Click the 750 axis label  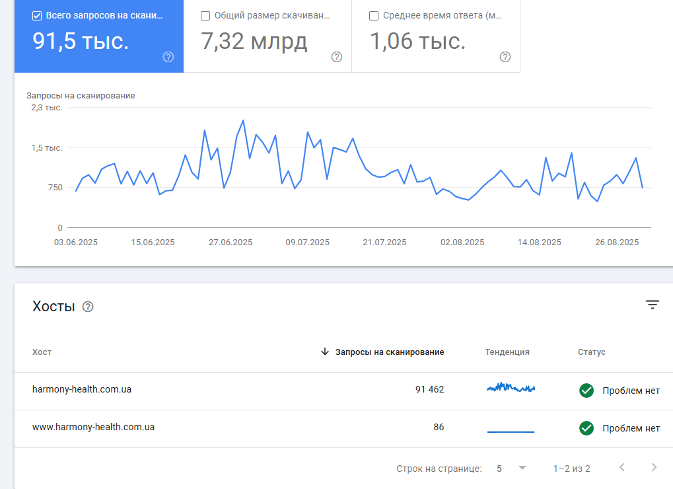pos(55,188)
